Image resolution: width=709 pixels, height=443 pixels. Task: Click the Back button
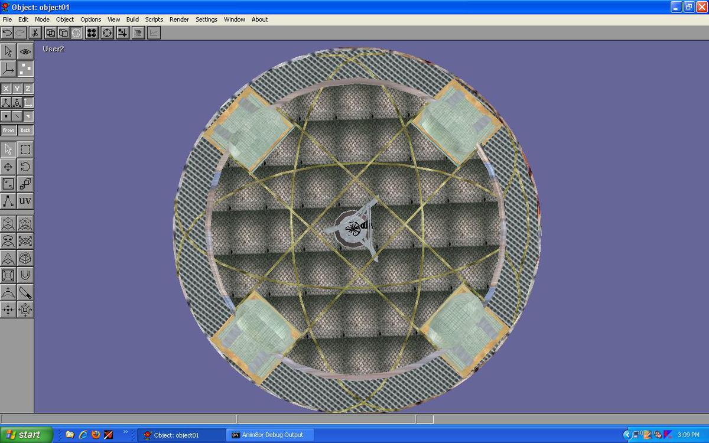25,130
